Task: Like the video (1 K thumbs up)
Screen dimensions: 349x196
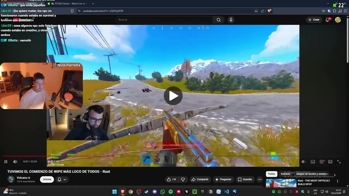Action: [x=171, y=179]
